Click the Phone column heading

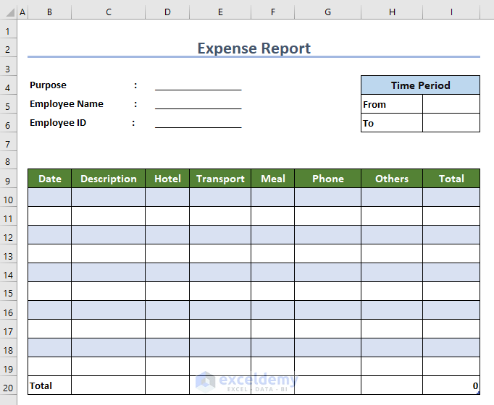point(327,179)
